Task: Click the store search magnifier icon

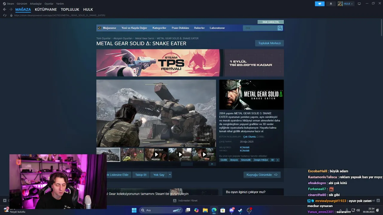Action: coord(280,28)
